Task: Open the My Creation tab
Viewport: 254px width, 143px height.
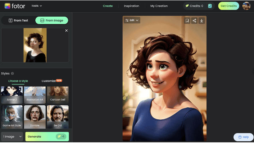Action: click(159, 6)
